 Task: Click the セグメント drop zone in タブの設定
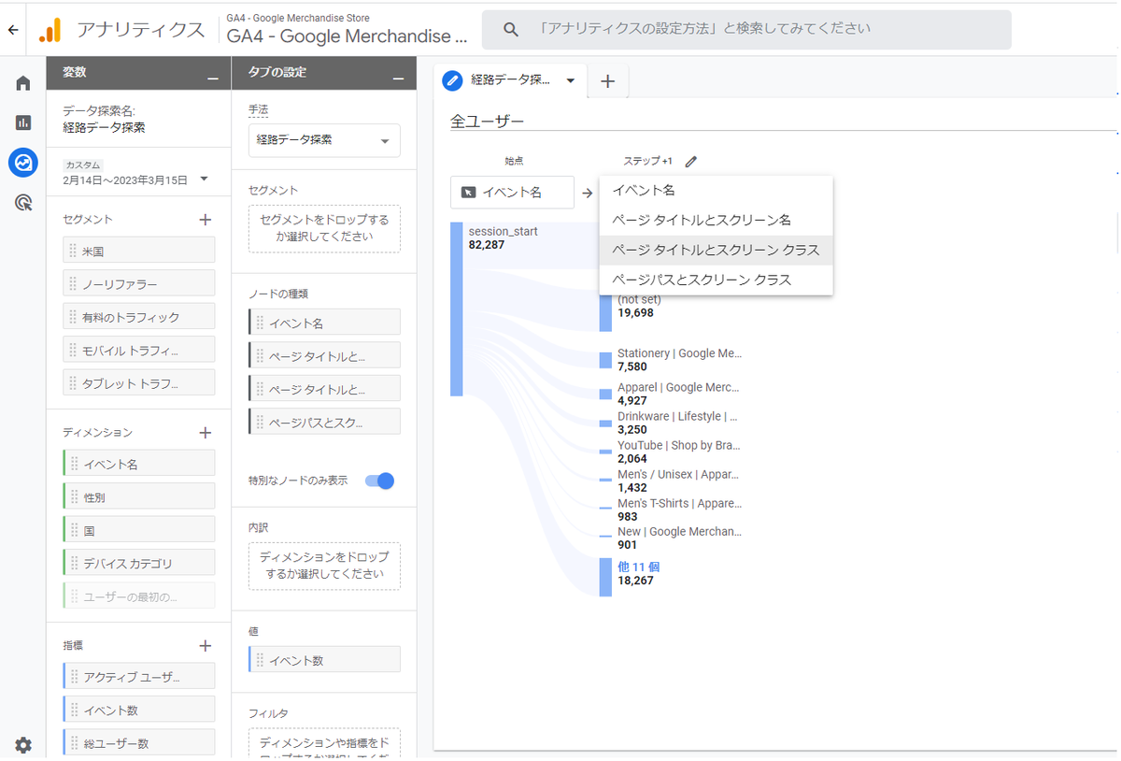pos(324,229)
